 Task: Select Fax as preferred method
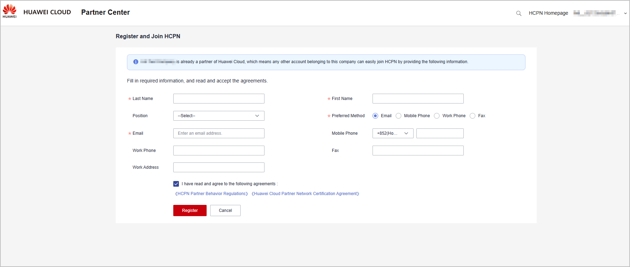click(472, 116)
